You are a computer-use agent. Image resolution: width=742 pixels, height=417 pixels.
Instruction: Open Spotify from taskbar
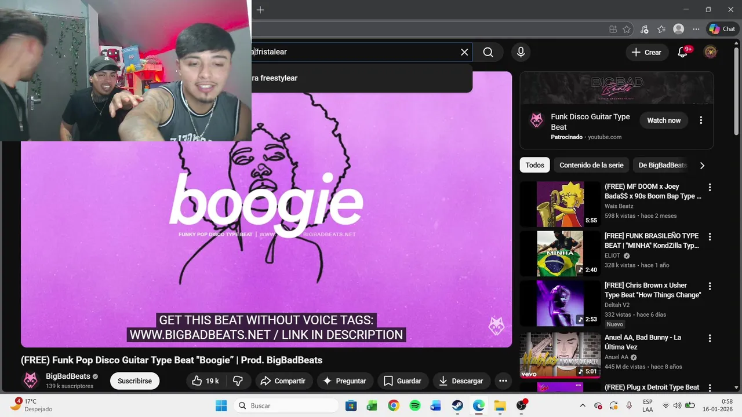415,405
